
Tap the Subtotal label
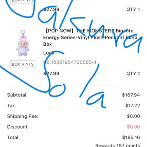[x=17, y=95]
